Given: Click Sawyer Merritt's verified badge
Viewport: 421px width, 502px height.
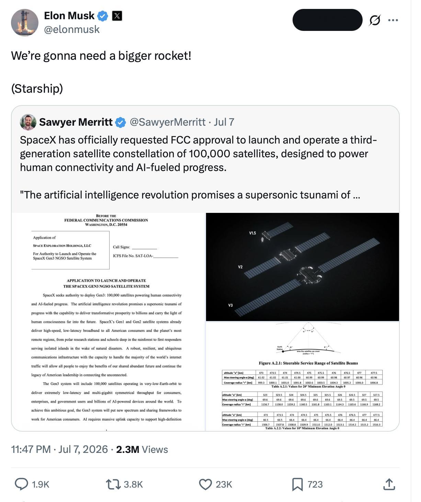Looking at the screenshot, I should click(x=121, y=122).
